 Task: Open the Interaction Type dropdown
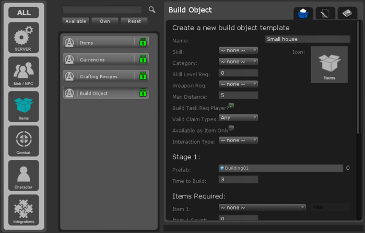[238, 140]
